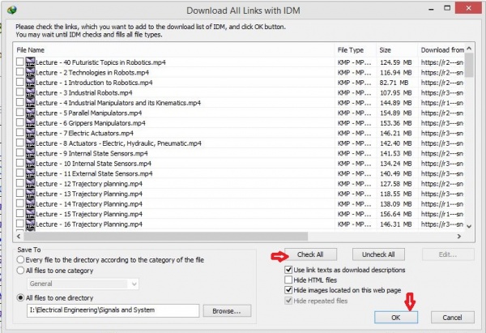This screenshot has height=333, width=486.
Task: Click the vertical scrollbar thumb
Action: 469,65
